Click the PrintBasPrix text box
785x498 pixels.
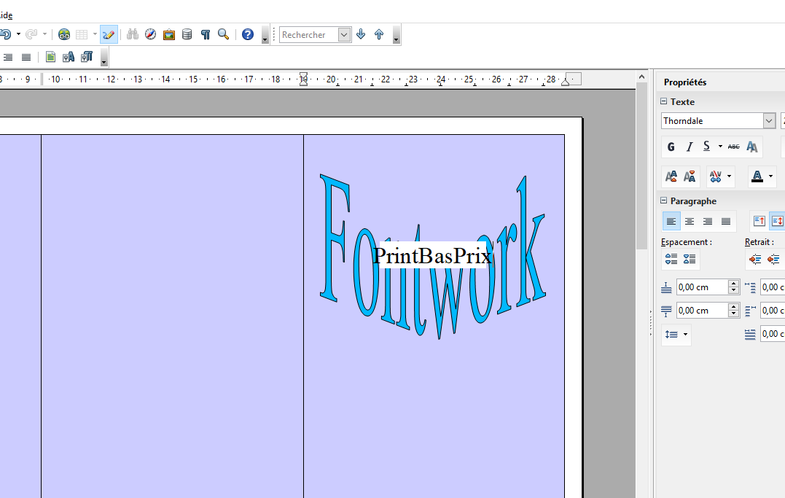432,256
